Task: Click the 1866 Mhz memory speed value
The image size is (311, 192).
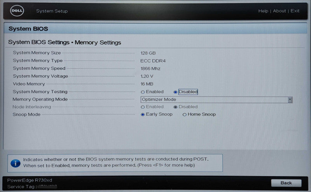Action: (150, 69)
